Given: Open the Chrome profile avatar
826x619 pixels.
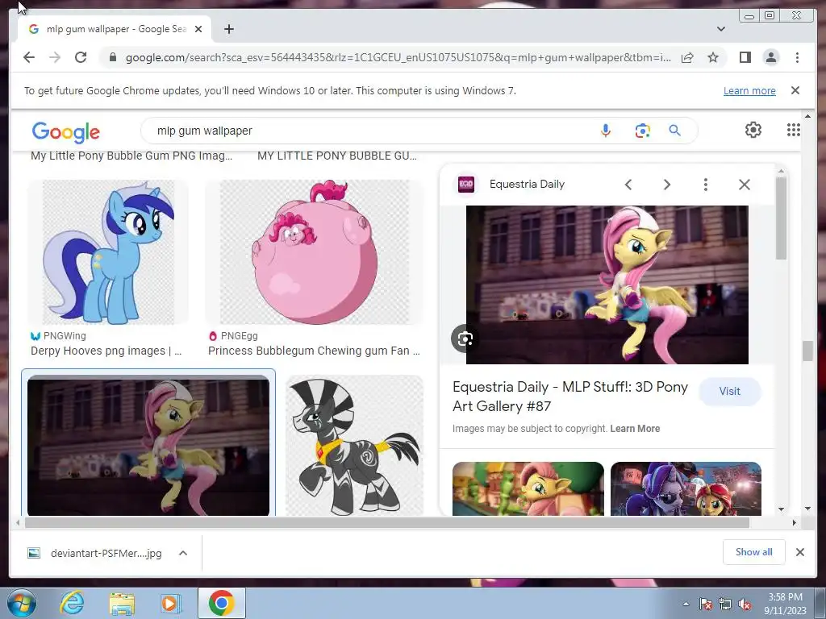Looking at the screenshot, I should [x=770, y=57].
